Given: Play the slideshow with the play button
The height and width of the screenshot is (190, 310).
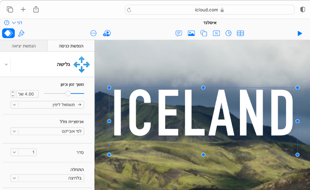Looking at the screenshot, I should coord(300,33).
